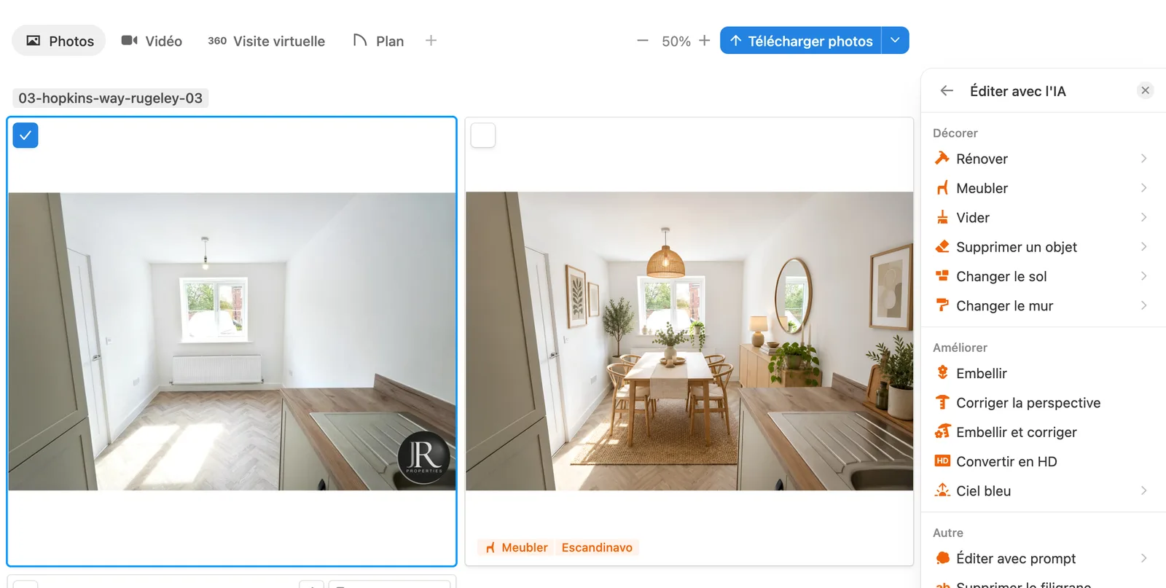Click the HD icon for Convertir en HD
Viewport: 1166px width, 588px height.
pyautogui.click(x=942, y=461)
